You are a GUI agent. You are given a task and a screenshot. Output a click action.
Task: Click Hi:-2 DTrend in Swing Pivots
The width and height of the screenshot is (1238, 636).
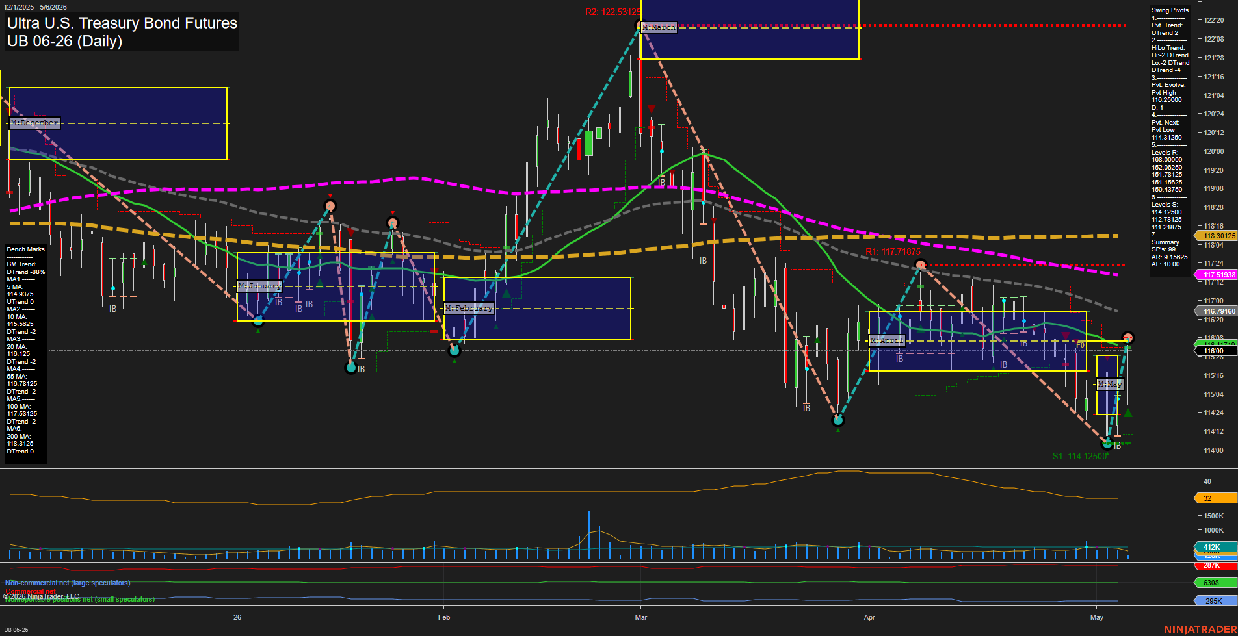pyautogui.click(x=1170, y=55)
